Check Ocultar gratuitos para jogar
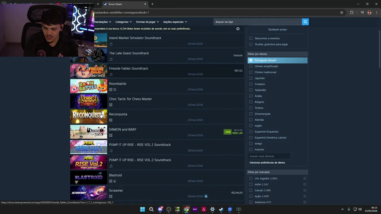 251,44
